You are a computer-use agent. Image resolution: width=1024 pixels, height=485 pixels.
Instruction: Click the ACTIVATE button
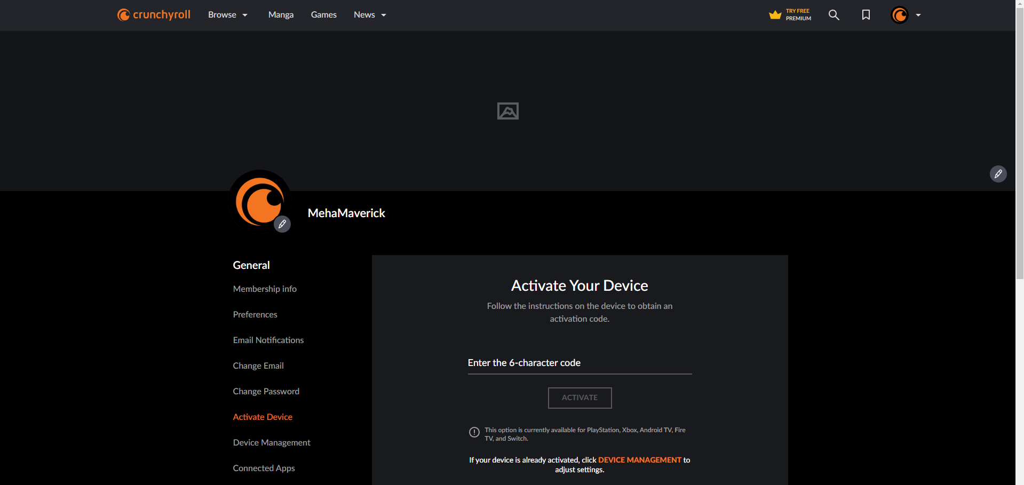tap(580, 397)
